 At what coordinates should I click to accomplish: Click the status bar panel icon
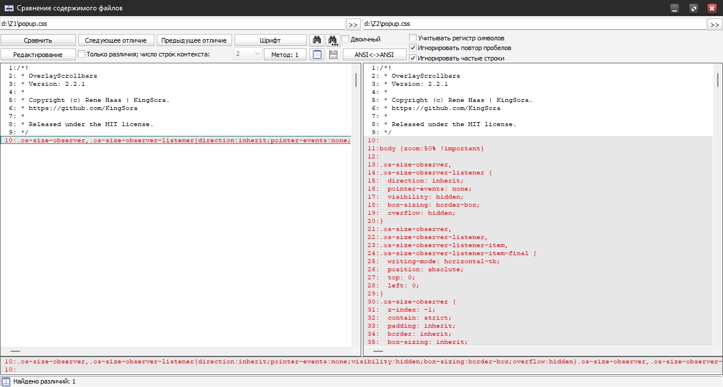6,381
